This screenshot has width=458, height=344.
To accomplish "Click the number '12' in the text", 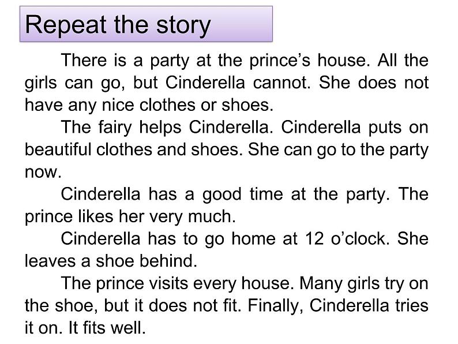I will pos(314,239).
